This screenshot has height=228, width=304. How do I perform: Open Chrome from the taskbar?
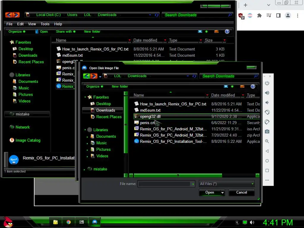click(69, 222)
